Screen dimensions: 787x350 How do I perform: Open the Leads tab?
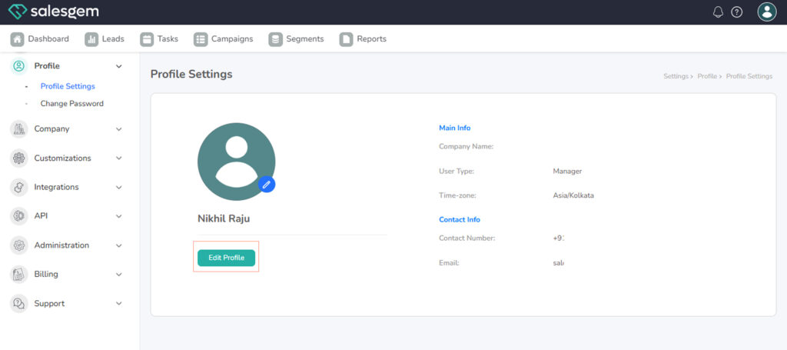pos(105,39)
